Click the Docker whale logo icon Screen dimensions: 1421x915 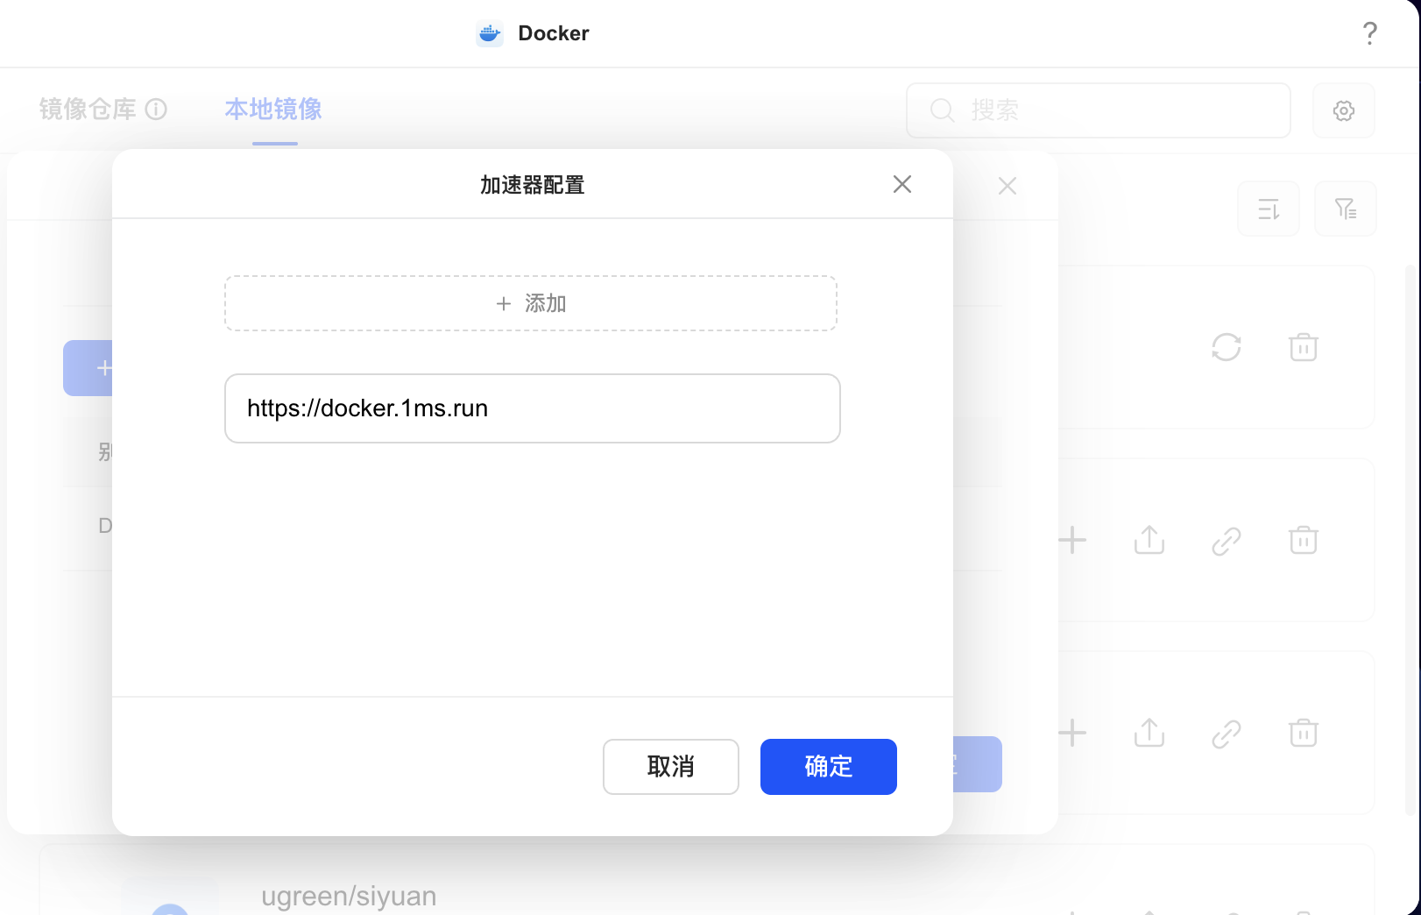[x=490, y=33]
